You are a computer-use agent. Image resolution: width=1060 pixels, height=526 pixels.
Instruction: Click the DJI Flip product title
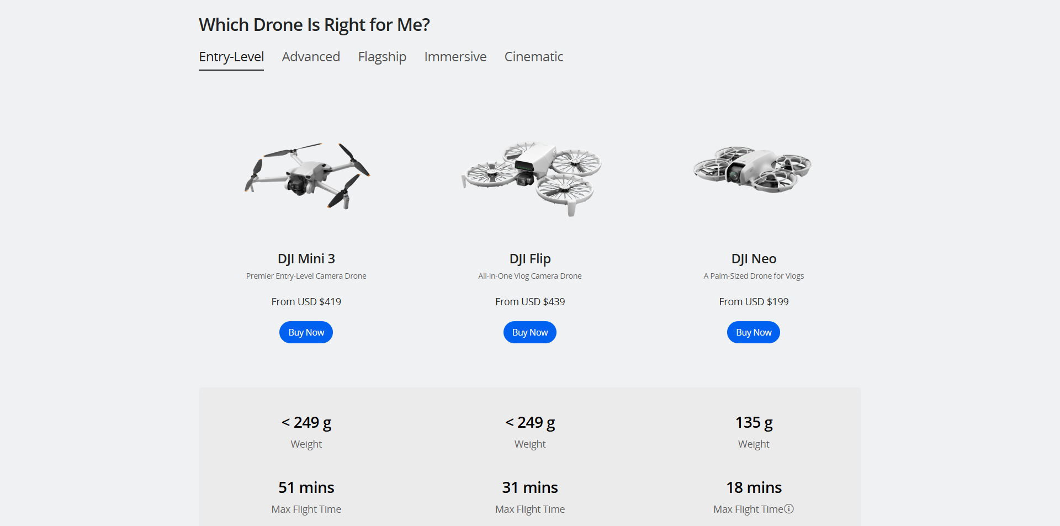[529, 258]
